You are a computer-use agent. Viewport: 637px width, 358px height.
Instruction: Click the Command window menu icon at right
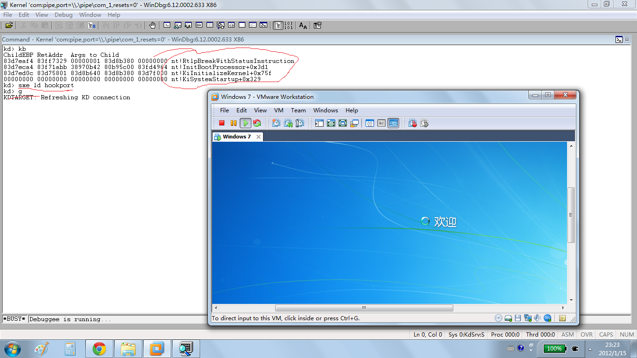point(619,40)
